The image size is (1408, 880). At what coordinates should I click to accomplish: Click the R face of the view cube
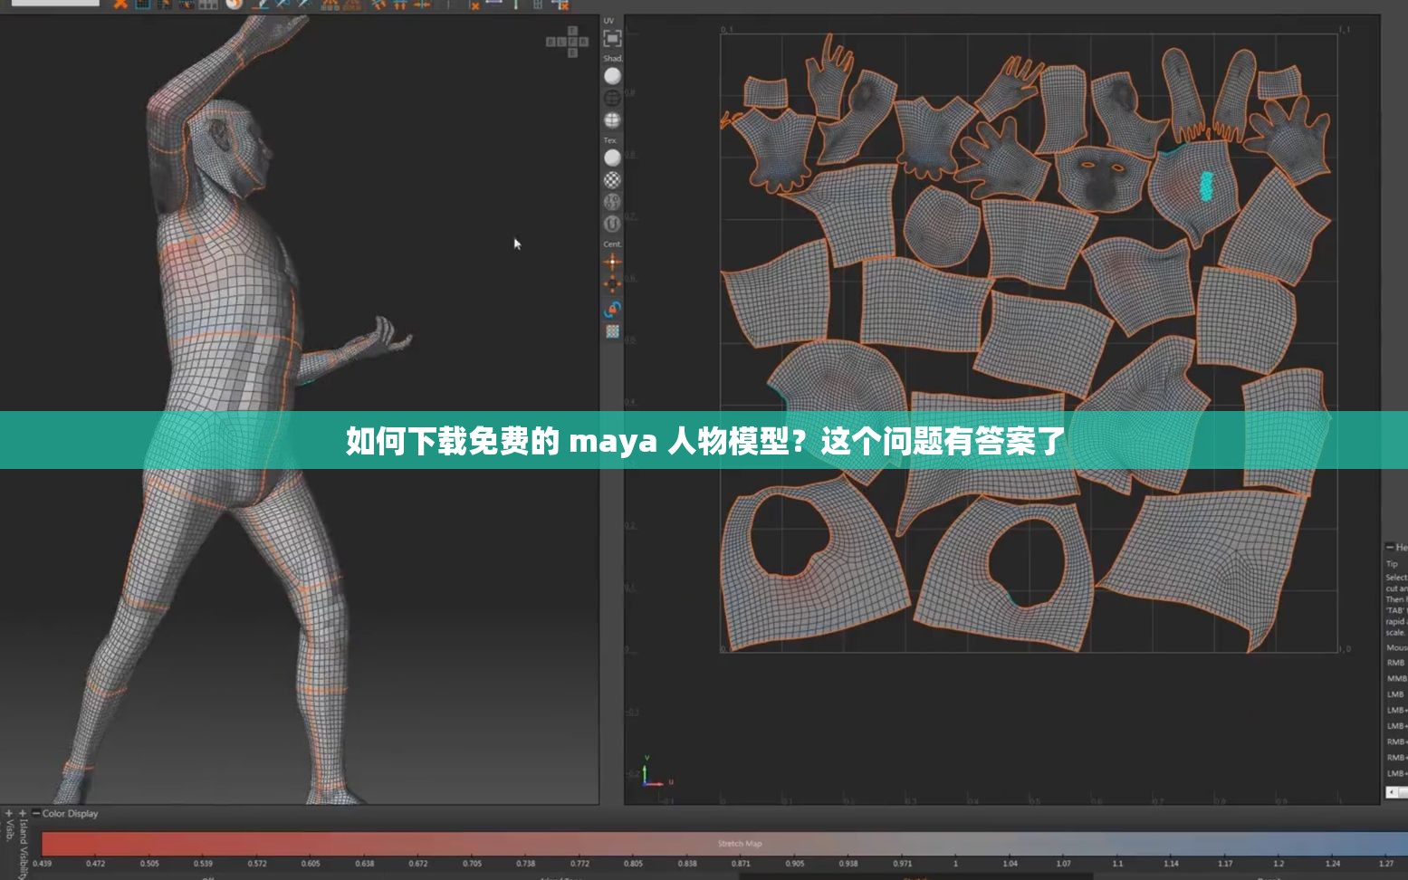point(584,42)
